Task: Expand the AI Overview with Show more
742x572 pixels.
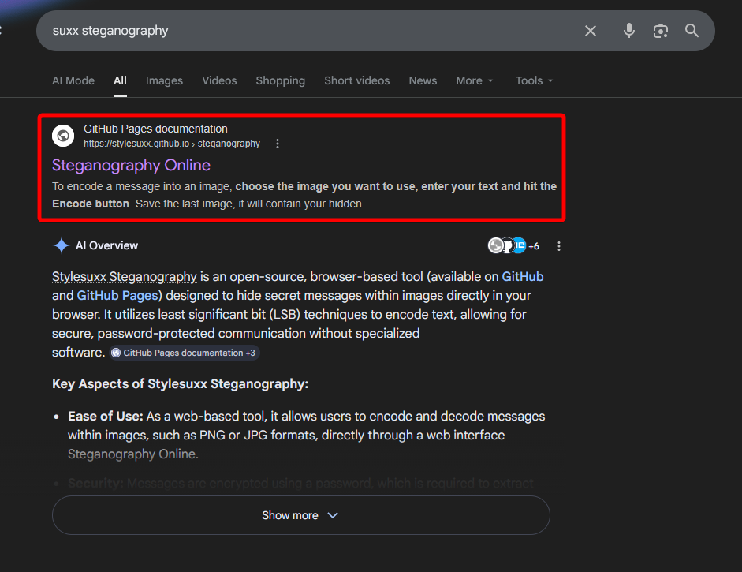Action: 301,515
